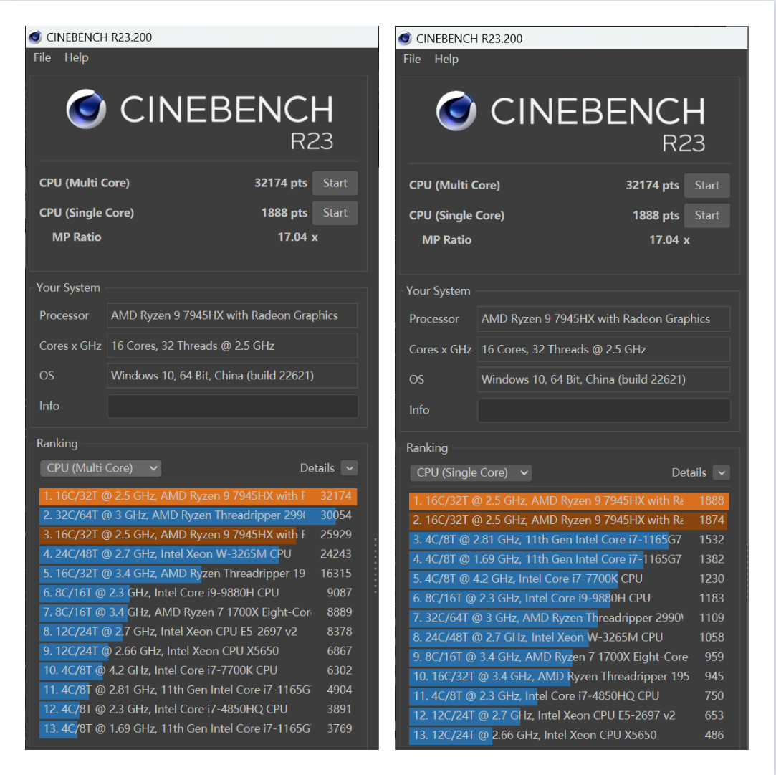The width and height of the screenshot is (776, 775).
Task: Click Cinebench app icon in right window title bar
Action: tap(405, 39)
